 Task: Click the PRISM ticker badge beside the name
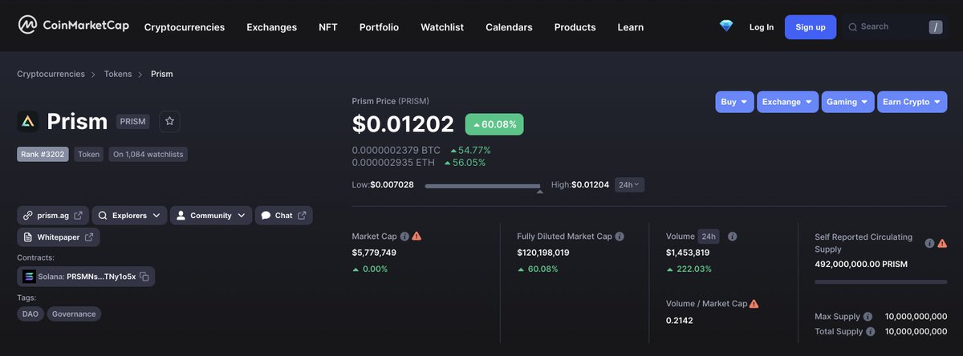pos(132,121)
